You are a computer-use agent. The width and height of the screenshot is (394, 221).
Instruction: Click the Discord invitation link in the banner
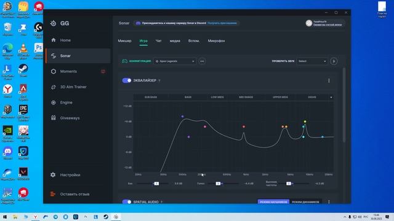pyautogui.click(x=222, y=23)
